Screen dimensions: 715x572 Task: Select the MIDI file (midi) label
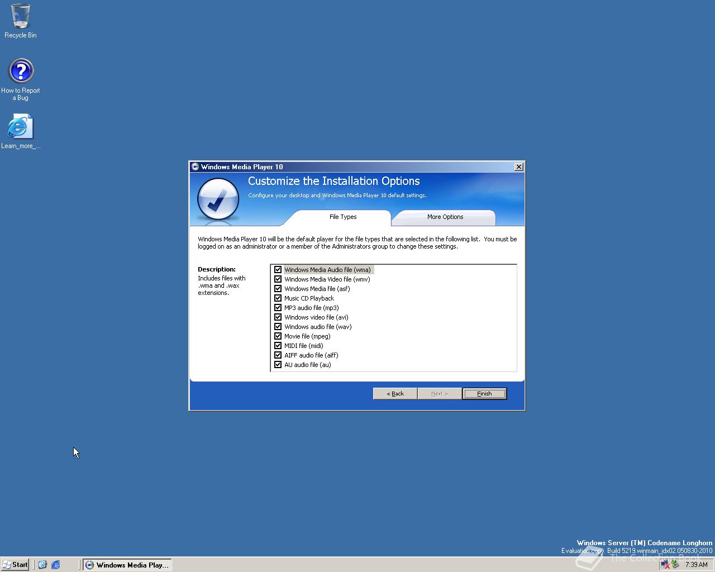(x=304, y=346)
